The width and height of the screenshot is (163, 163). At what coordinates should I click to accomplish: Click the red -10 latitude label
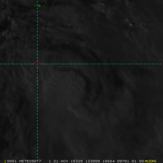tap(36, 64)
